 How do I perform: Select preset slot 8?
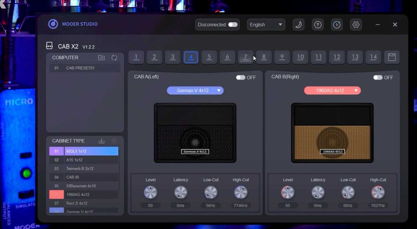264,57
